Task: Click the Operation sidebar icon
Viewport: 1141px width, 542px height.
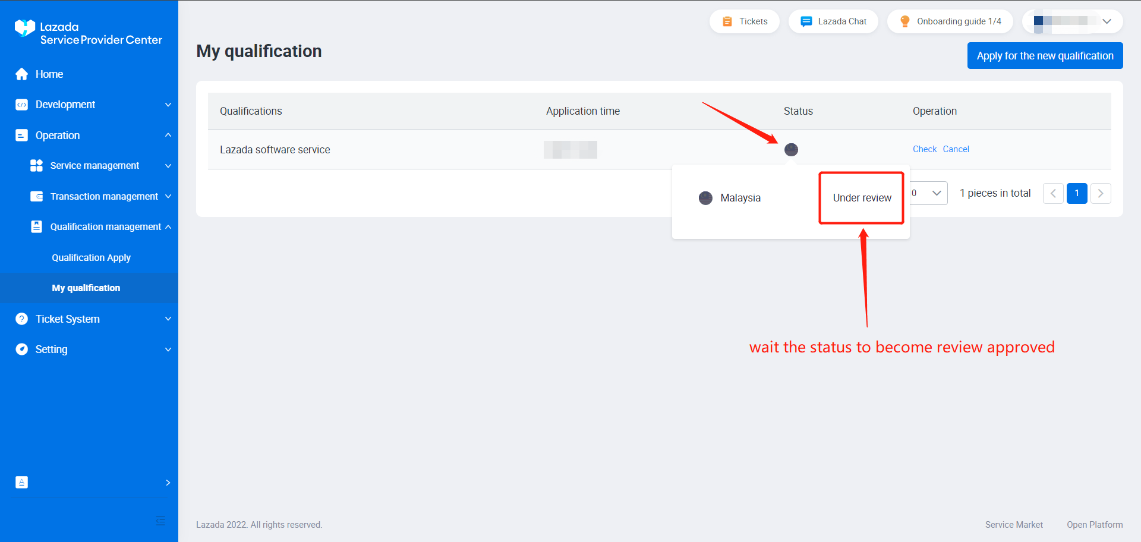Action: coord(22,135)
